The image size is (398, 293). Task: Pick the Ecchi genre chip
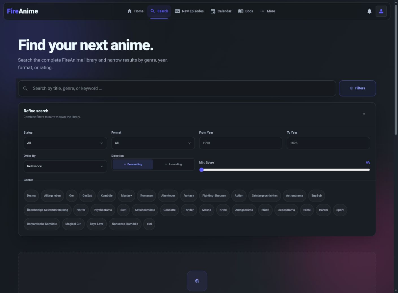[307, 210]
